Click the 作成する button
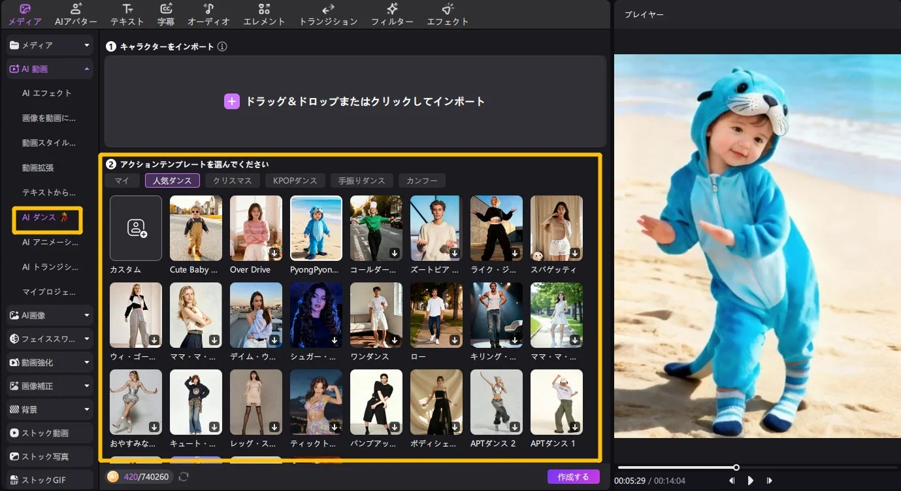 [573, 477]
